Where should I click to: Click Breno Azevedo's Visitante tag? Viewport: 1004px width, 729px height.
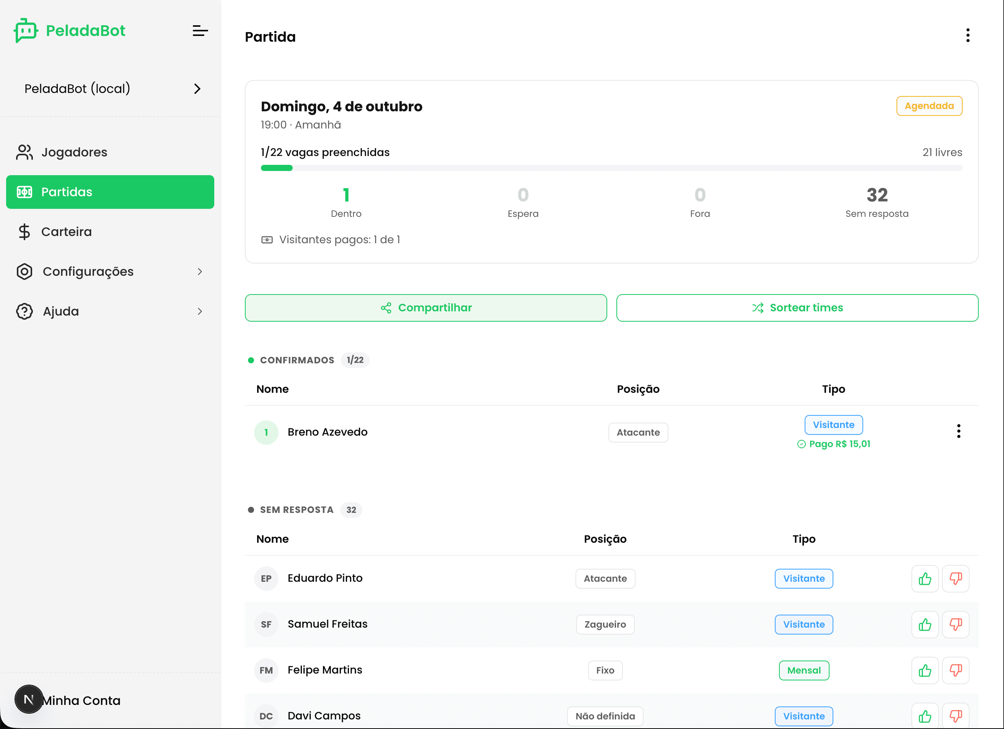point(834,425)
